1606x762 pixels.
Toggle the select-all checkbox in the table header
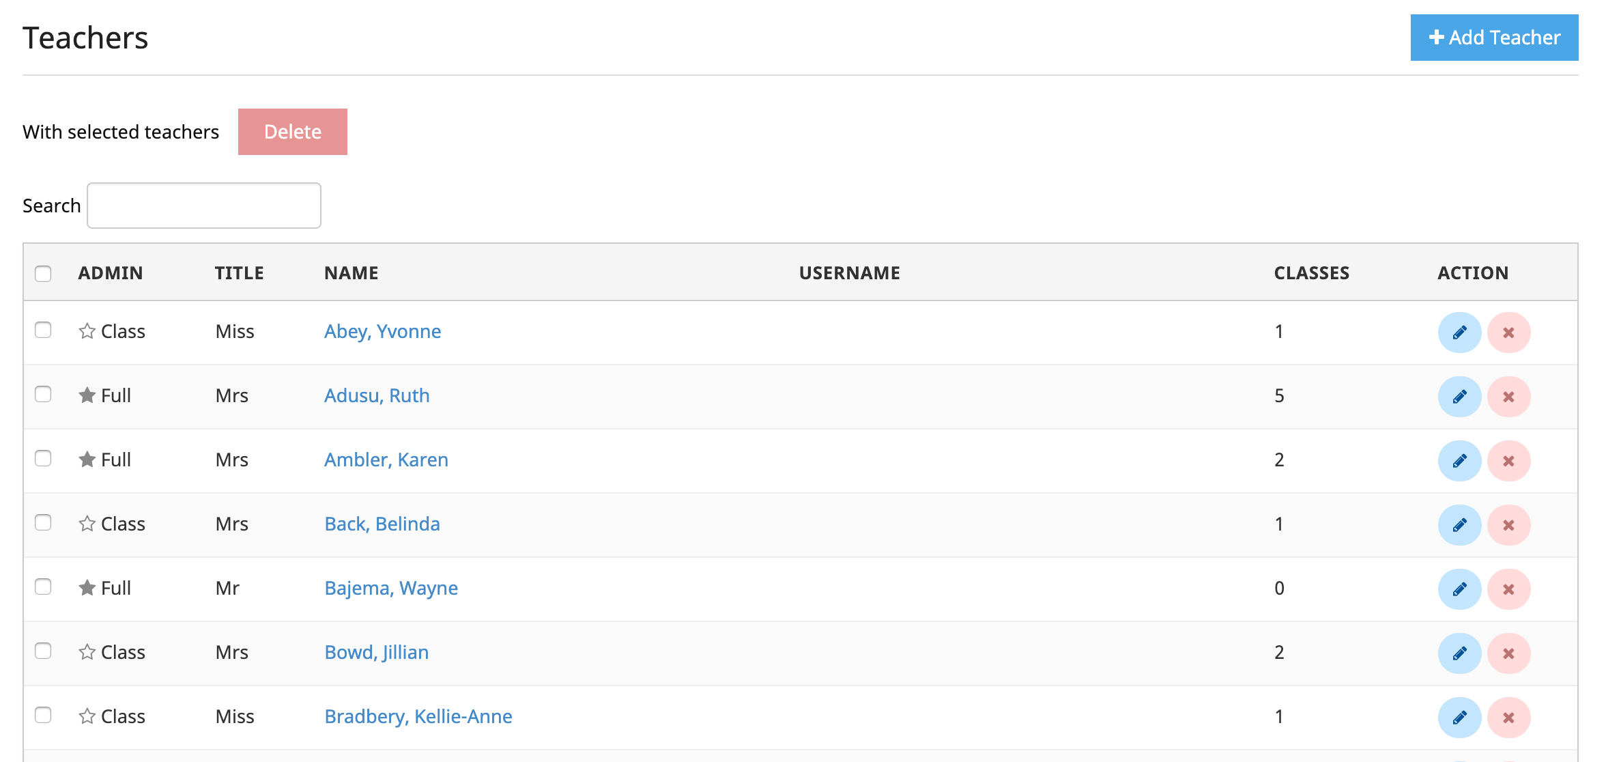click(43, 274)
